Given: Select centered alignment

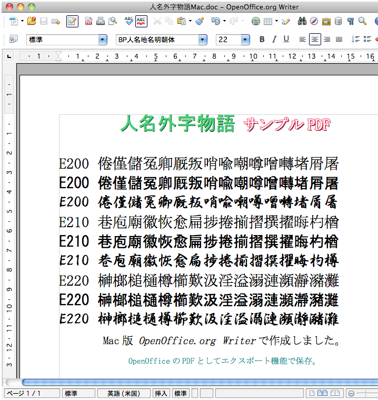Looking at the screenshot, I should (315, 40).
